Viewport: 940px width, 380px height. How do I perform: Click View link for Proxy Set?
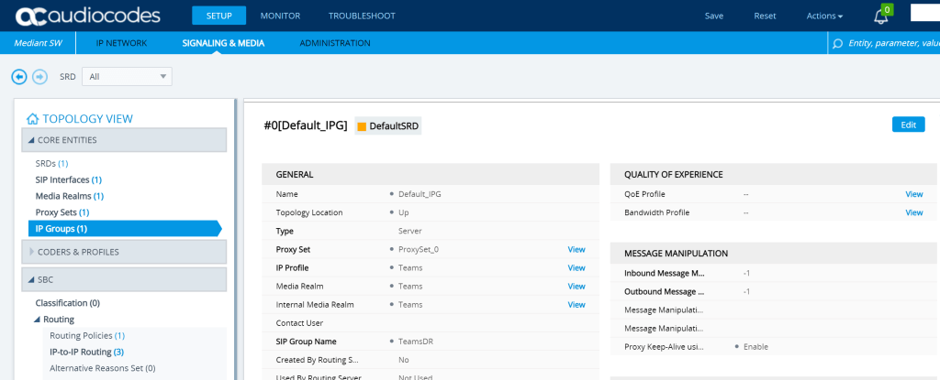[x=576, y=249]
